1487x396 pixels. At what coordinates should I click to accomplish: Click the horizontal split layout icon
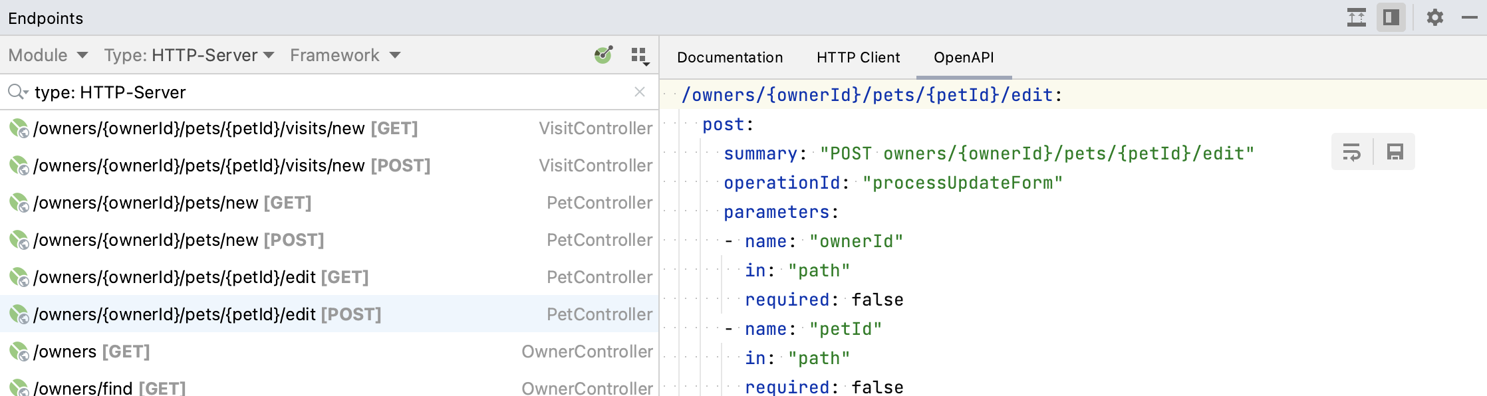pos(1357,17)
